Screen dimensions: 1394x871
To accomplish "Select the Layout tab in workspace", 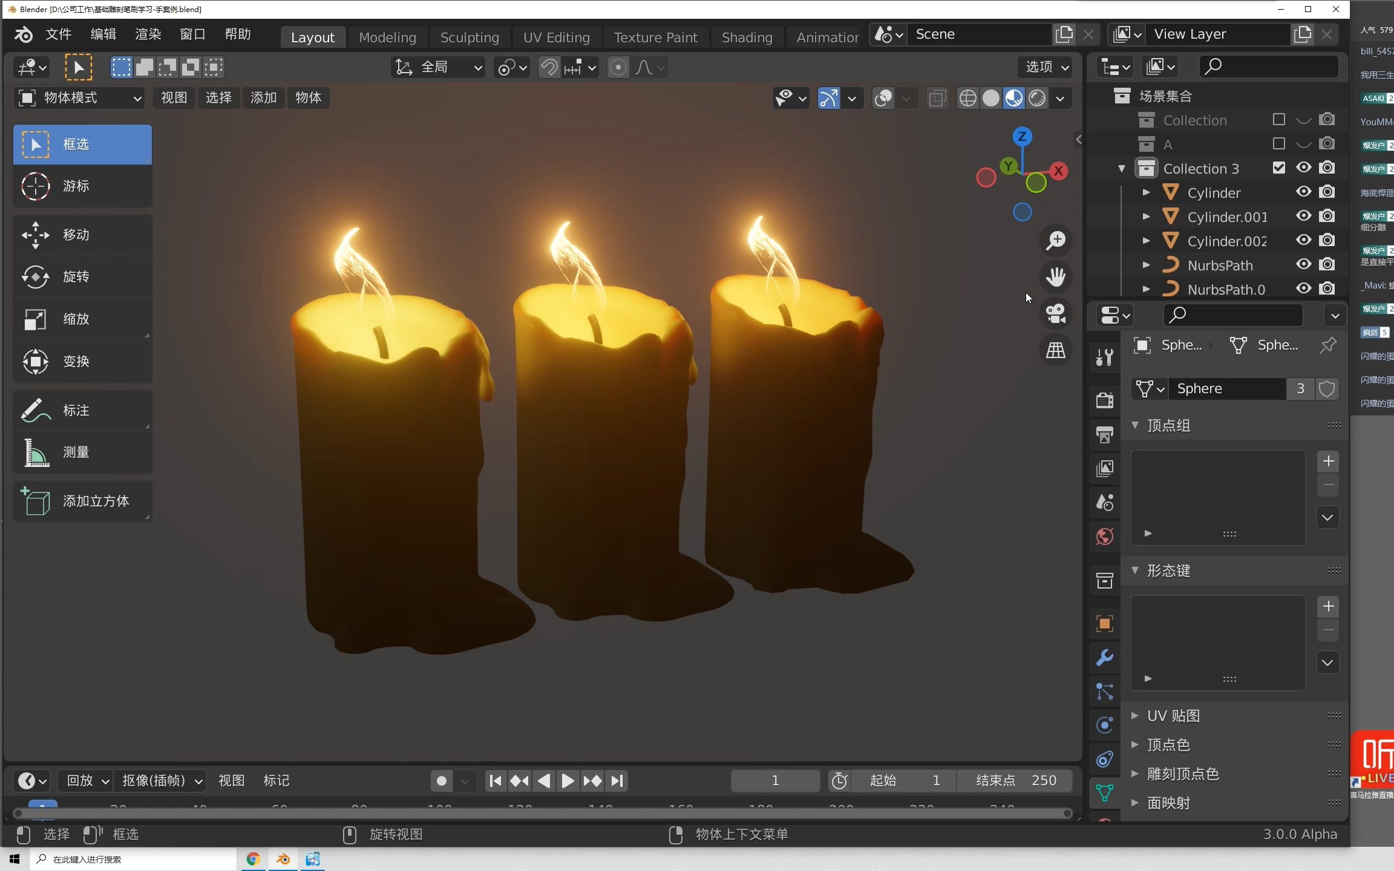I will click(312, 36).
